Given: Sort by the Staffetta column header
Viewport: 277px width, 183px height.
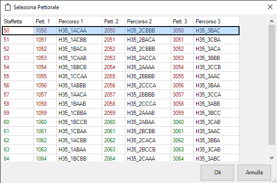Looking at the screenshot, I should (x=18, y=22).
